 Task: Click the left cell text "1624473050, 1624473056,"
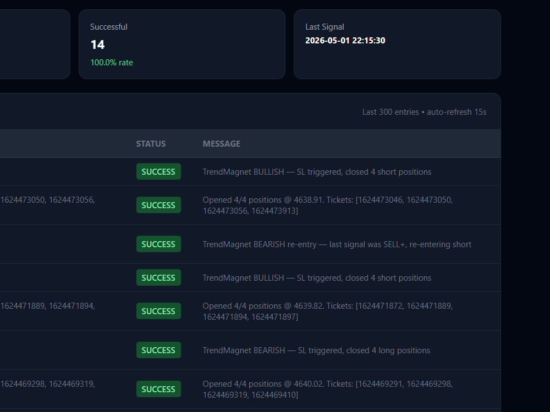(x=48, y=200)
